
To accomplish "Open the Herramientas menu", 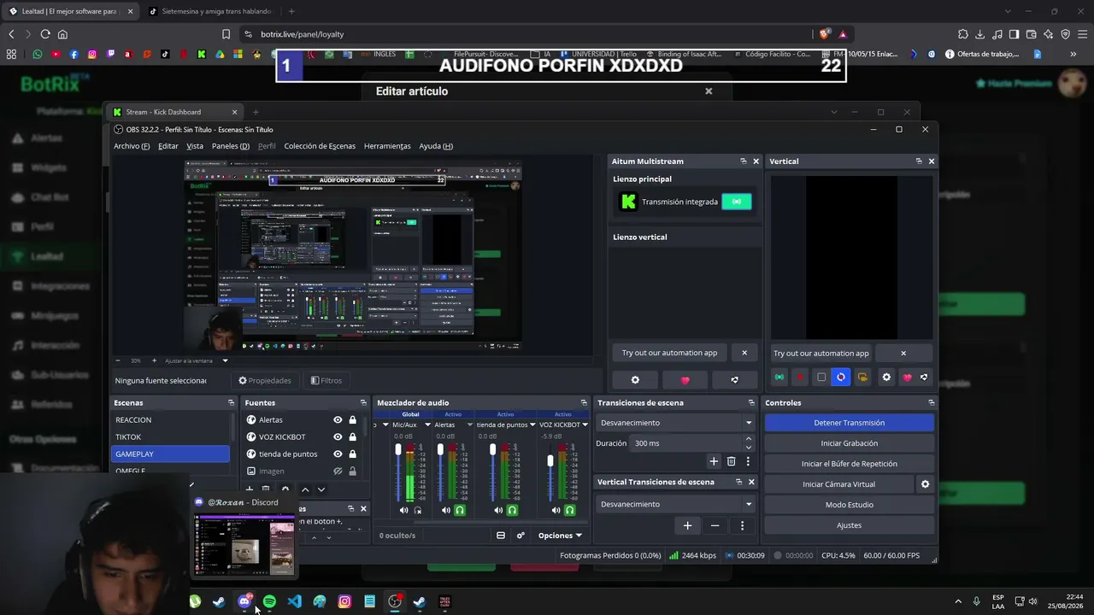I will pos(387,146).
